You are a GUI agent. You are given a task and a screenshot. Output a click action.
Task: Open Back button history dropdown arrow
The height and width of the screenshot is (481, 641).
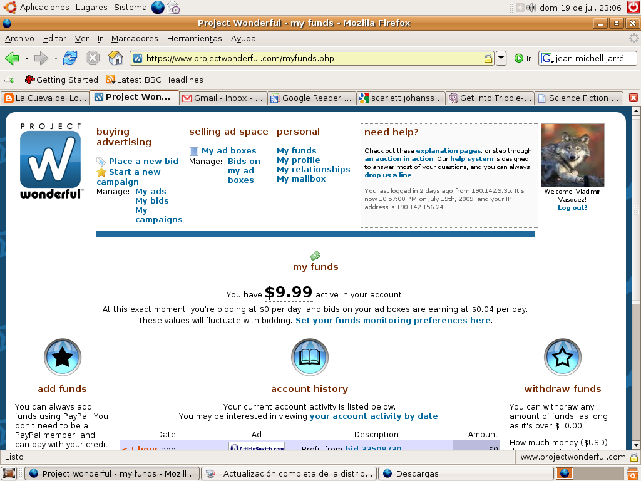pos(26,58)
